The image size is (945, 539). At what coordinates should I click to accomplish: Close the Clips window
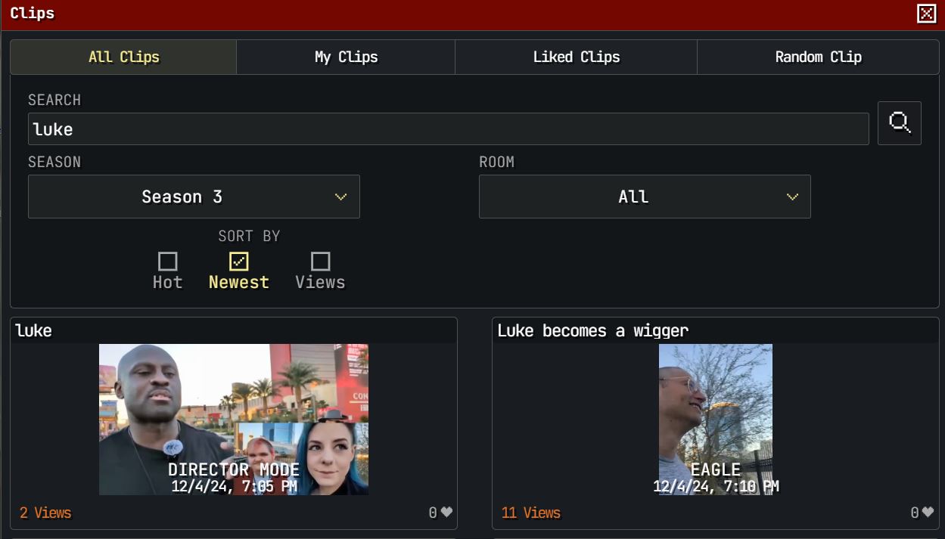[927, 14]
